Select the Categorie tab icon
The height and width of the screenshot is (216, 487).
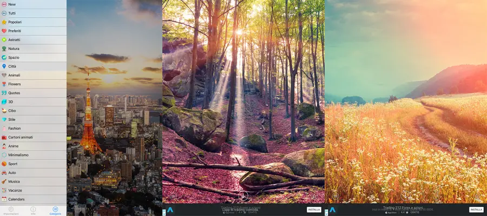click(55, 210)
